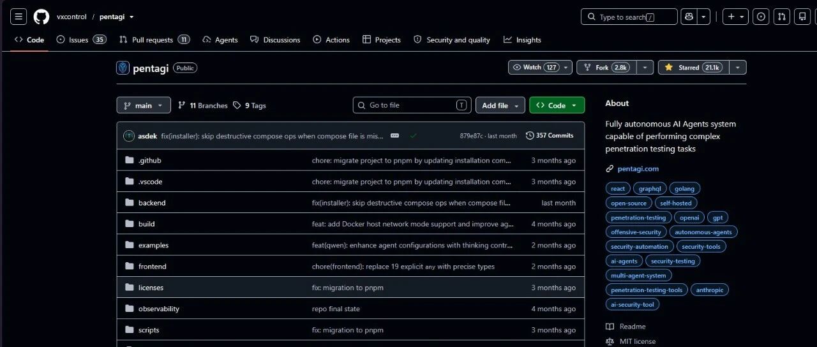
Task: Expand star lists dropdown arrow
Action: coord(738,67)
